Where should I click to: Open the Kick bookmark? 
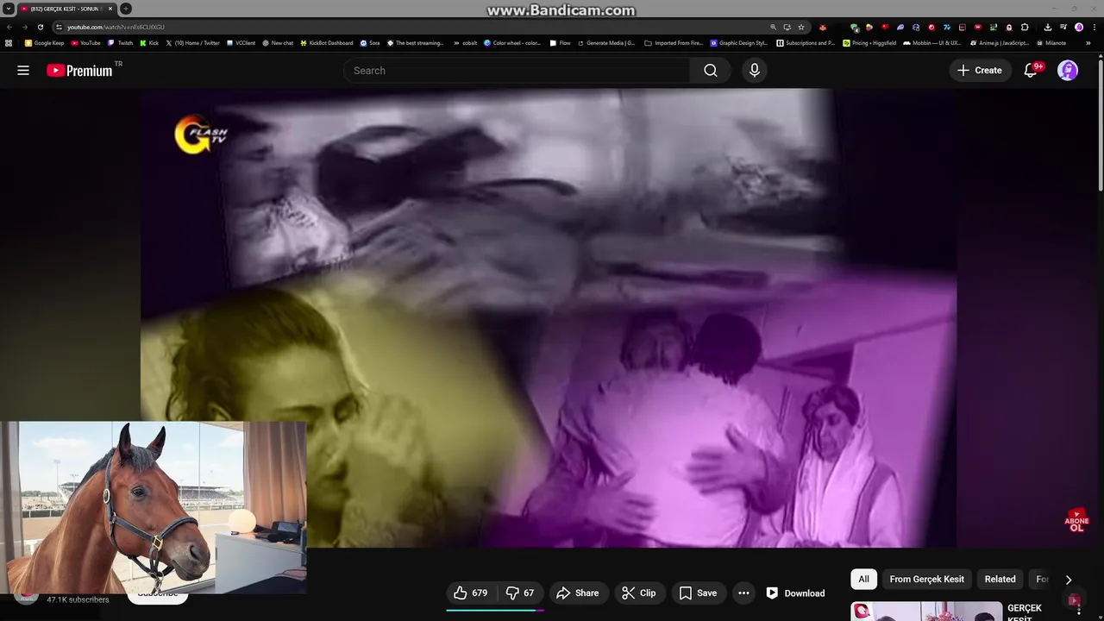[149, 42]
